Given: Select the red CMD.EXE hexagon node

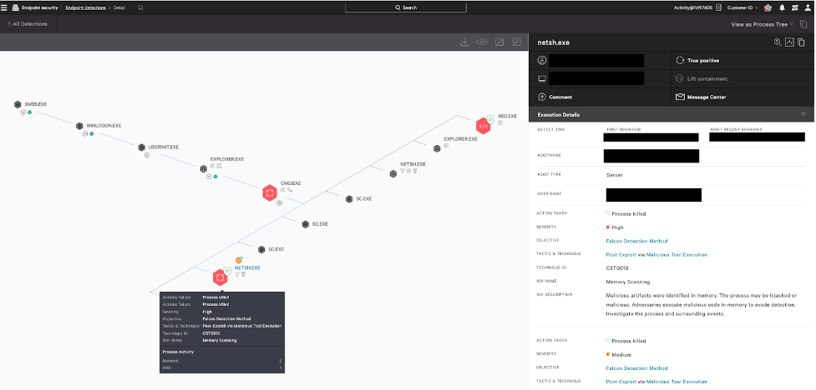Looking at the screenshot, I should point(270,193).
